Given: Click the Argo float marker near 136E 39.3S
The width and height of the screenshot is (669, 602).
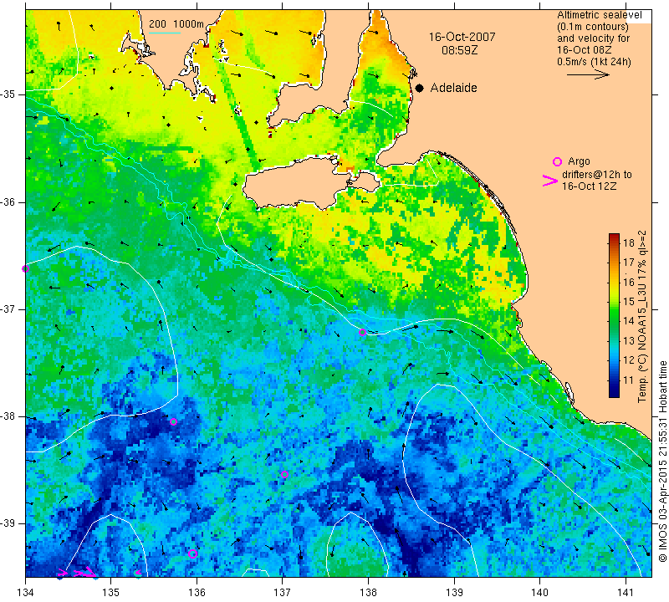Looking at the screenshot, I should (192, 554).
